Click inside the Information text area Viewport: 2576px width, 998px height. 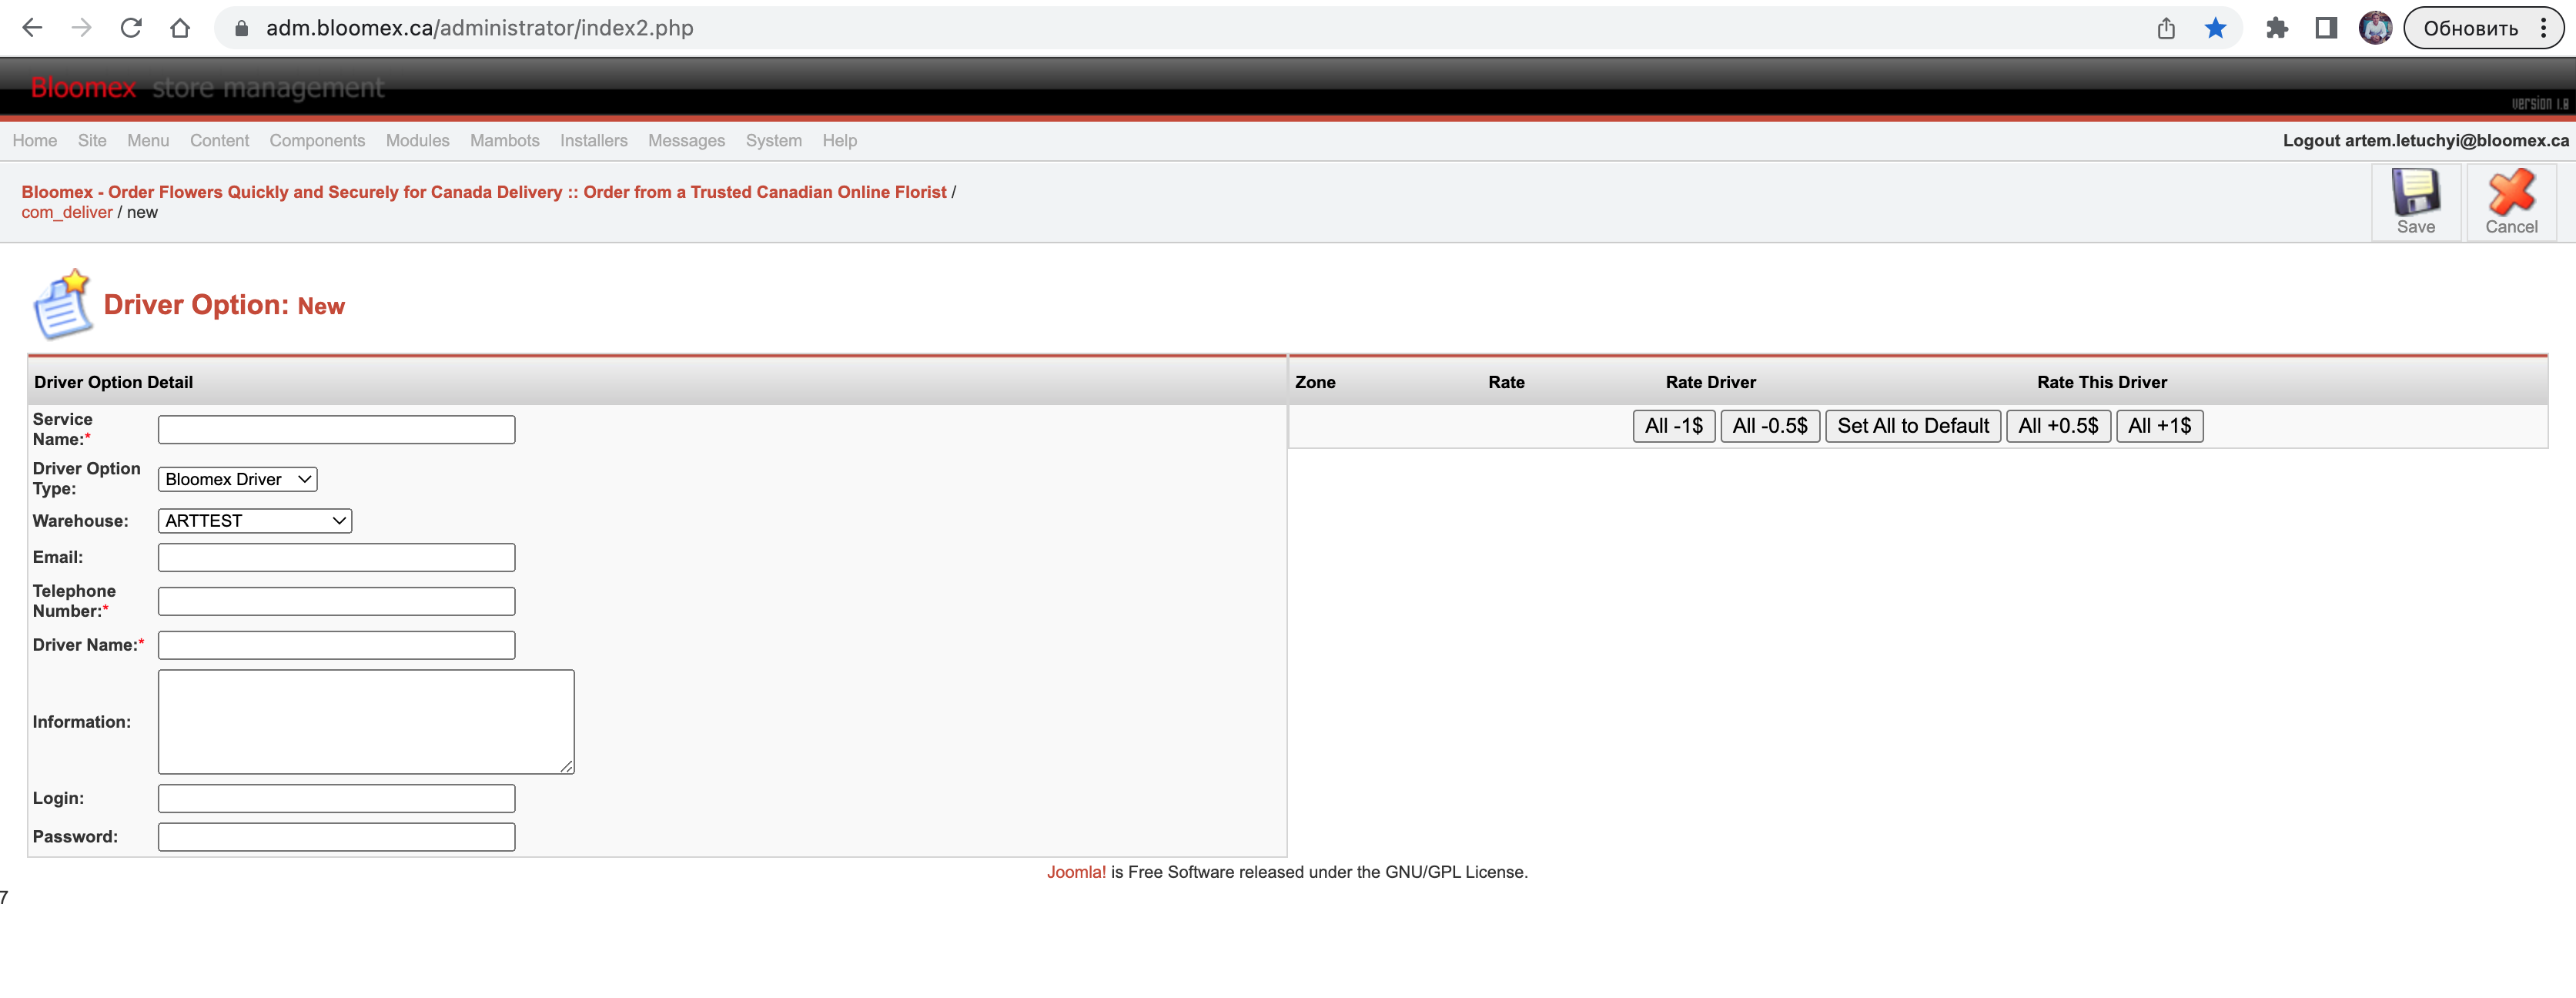tap(366, 722)
